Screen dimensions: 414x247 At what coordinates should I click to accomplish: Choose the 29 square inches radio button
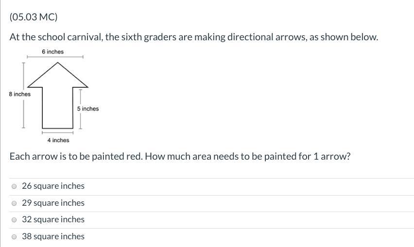15,203
